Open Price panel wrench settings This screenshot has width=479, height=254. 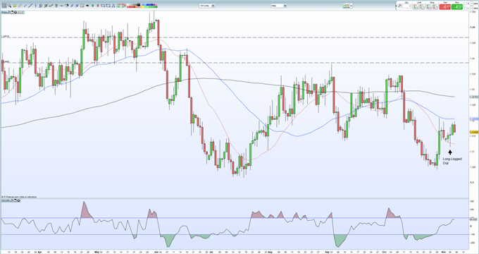point(9,12)
